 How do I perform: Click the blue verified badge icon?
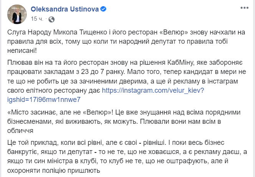tap(101, 9)
